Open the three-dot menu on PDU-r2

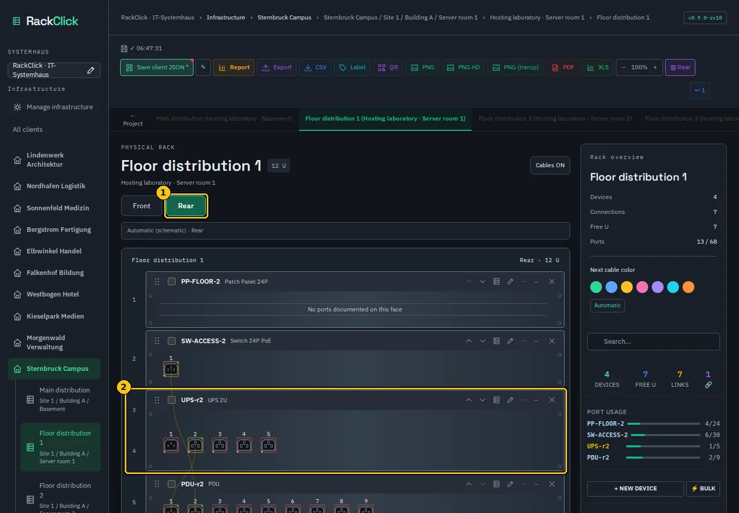point(524,484)
